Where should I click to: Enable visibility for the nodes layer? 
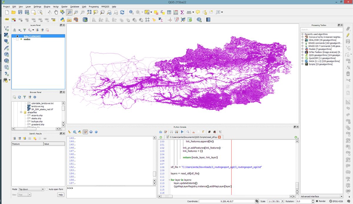coord(17,39)
